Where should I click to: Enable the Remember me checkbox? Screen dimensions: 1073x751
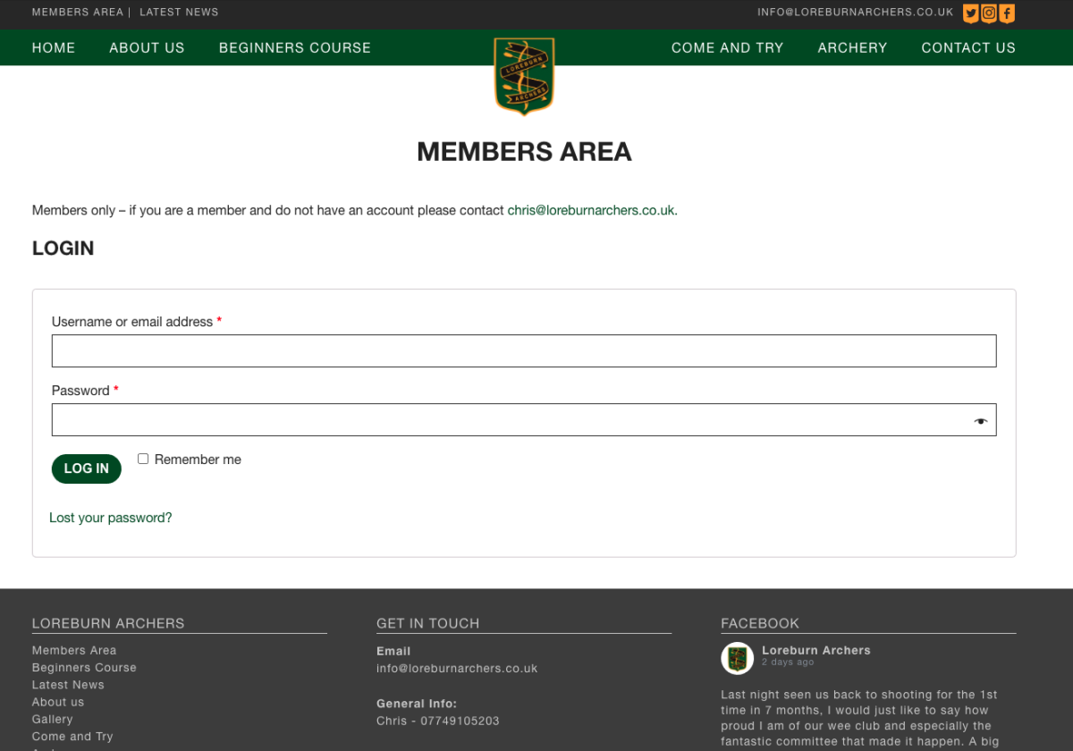coord(143,459)
